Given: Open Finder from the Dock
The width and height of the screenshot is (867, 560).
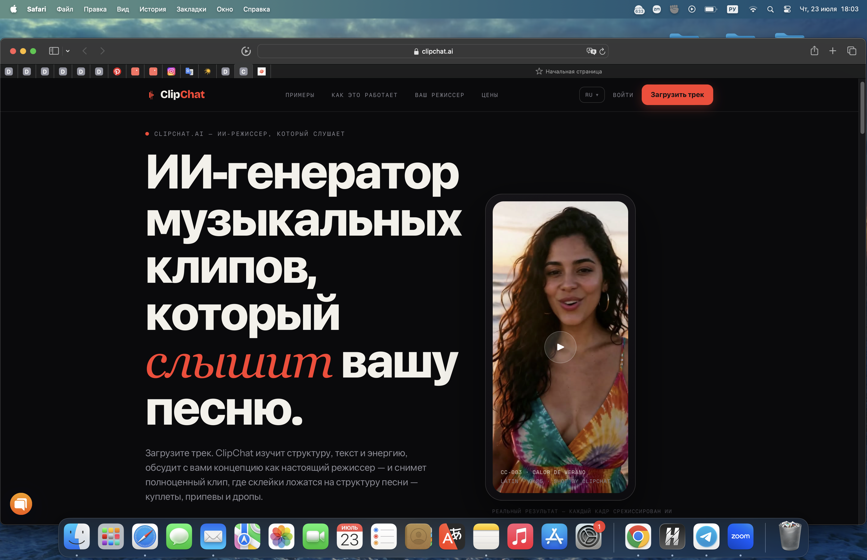Looking at the screenshot, I should (77, 536).
